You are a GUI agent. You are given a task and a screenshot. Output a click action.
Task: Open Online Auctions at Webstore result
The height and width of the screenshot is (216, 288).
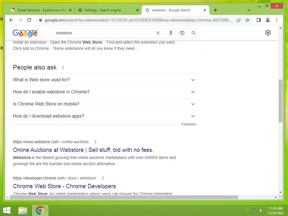click(83, 150)
